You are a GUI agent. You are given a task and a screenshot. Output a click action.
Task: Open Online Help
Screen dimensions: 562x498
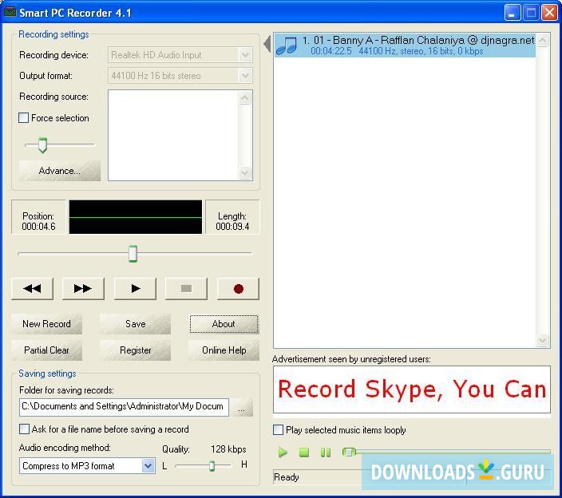click(224, 350)
